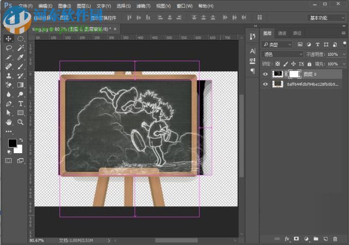Screen dimensions: 349x245
Task: Toggle lock position
Action: click(x=293, y=64)
